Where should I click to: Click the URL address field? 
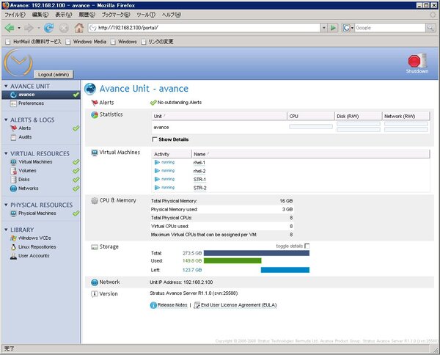point(205,28)
